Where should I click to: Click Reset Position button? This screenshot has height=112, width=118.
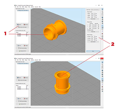point(93,19)
